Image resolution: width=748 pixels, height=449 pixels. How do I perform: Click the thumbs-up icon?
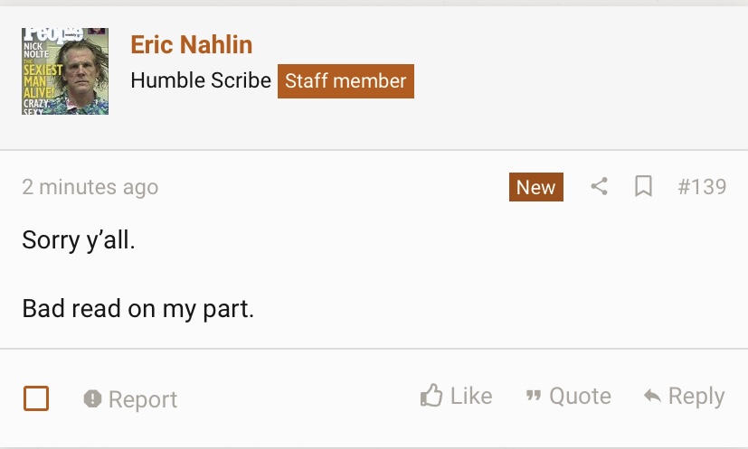pyautogui.click(x=431, y=396)
